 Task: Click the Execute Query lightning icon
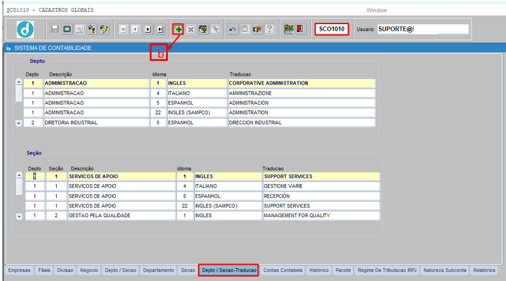click(x=104, y=30)
